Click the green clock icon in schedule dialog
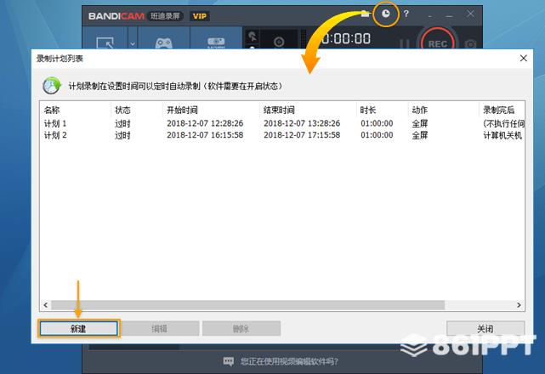 tap(52, 86)
